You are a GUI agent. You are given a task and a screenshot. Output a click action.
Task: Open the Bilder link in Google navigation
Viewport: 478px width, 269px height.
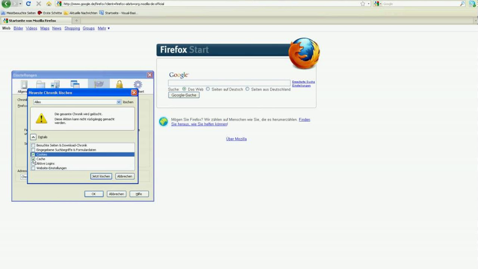18,28
